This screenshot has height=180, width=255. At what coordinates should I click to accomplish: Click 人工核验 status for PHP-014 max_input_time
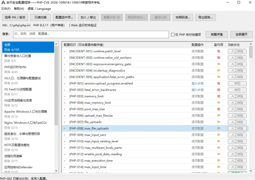tap(237, 167)
